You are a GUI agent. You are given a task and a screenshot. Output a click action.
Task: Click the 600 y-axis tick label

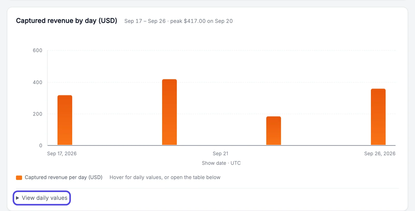(x=37, y=50)
